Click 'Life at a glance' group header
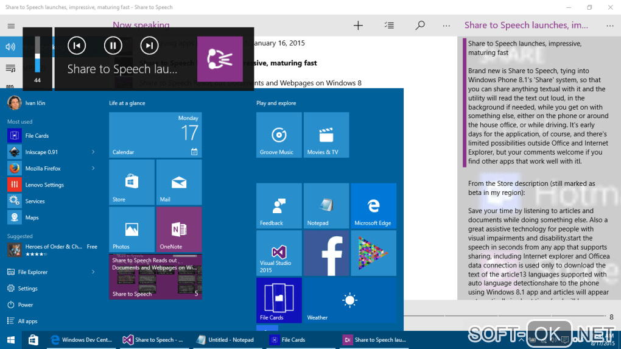This screenshot has height=349, width=621. (x=127, y=103)
